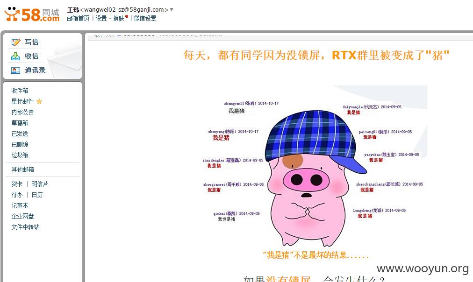Click the pig cartoon image in email
473x282 pixels.
pyautogui.click(x=315, y=178)
